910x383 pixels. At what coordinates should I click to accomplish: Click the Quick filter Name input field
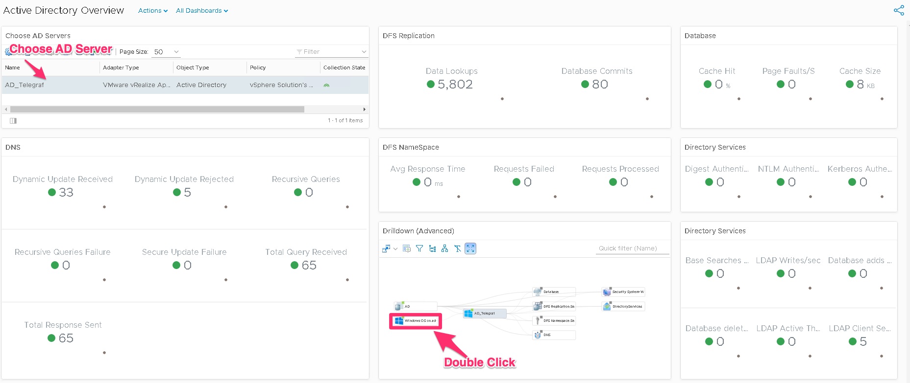pos(633,248)
